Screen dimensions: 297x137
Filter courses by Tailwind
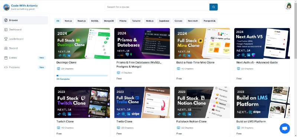tap(136, 21)
